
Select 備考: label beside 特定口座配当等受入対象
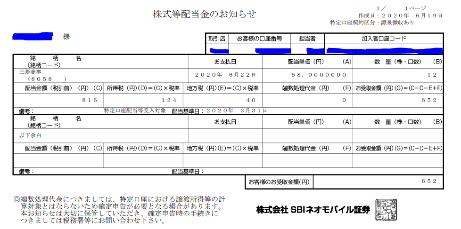click(26, 111)
